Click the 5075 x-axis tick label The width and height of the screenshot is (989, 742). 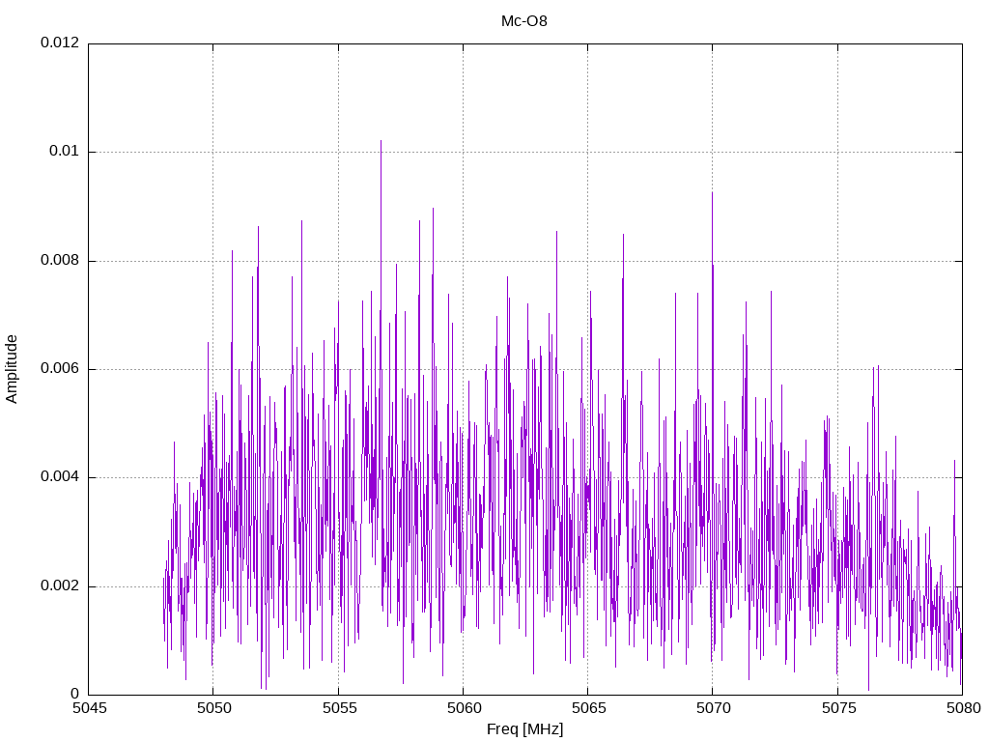coord(839,708)
